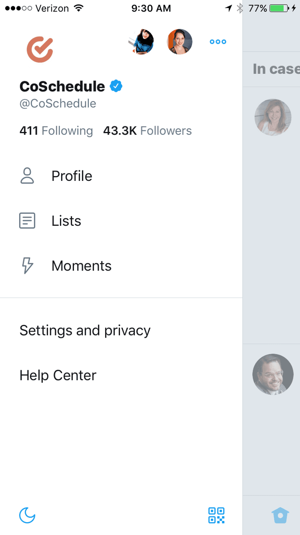The width and height of the screenshot is (300, 535).
Task: Open the three-dot accounts menu
Action: 218,42
